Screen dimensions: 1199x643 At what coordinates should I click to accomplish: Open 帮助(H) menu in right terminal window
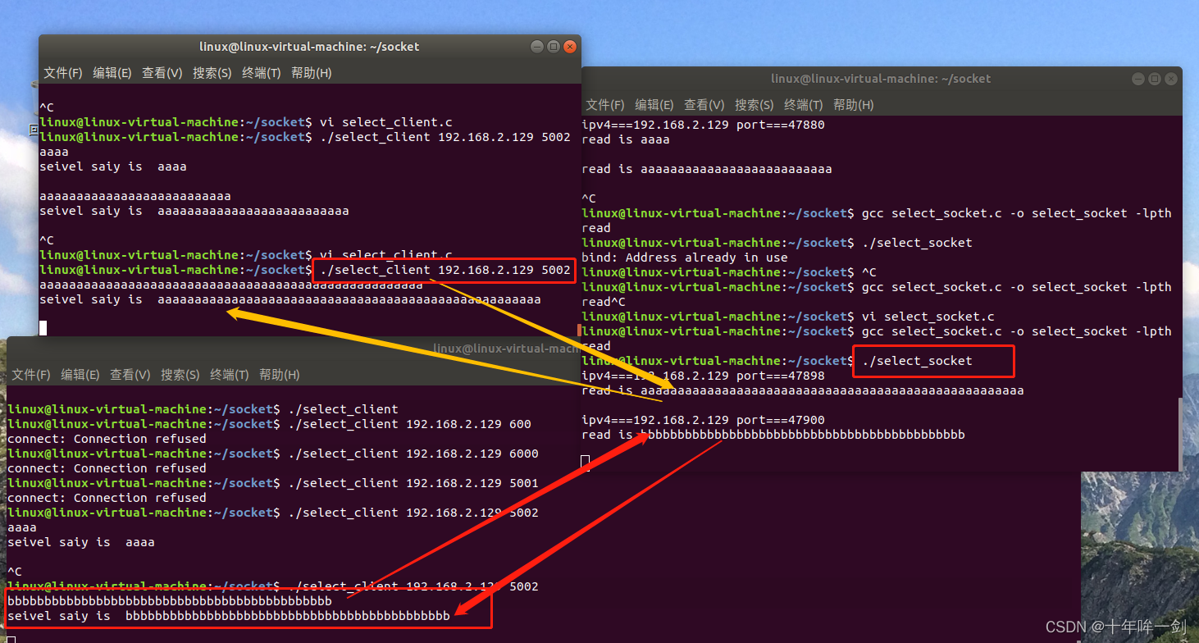tap(854, 105)
